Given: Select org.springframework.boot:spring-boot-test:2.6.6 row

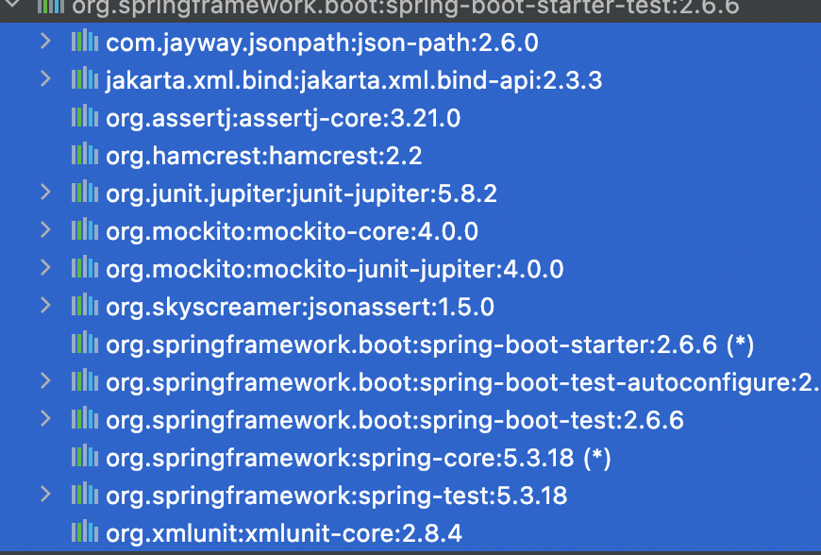Looking at the screenshot, I should coord(410,420).
